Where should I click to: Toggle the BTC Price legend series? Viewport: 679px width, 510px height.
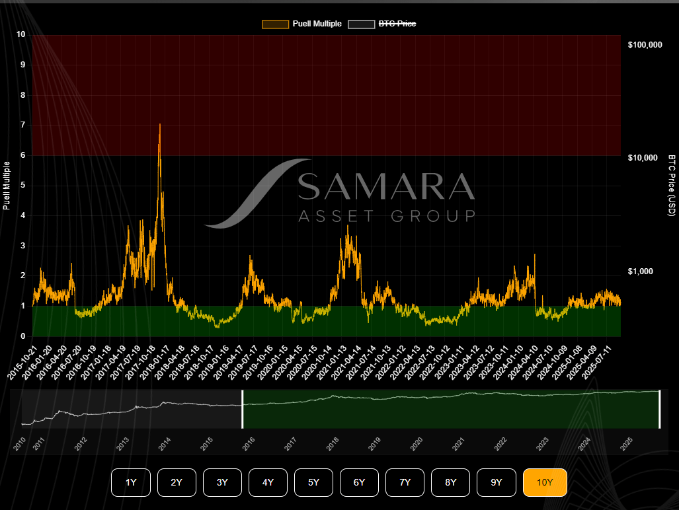point(397,24)
